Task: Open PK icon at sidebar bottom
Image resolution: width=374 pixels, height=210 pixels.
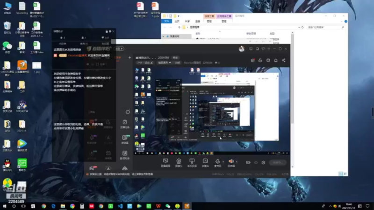Action: click(93, 168)
